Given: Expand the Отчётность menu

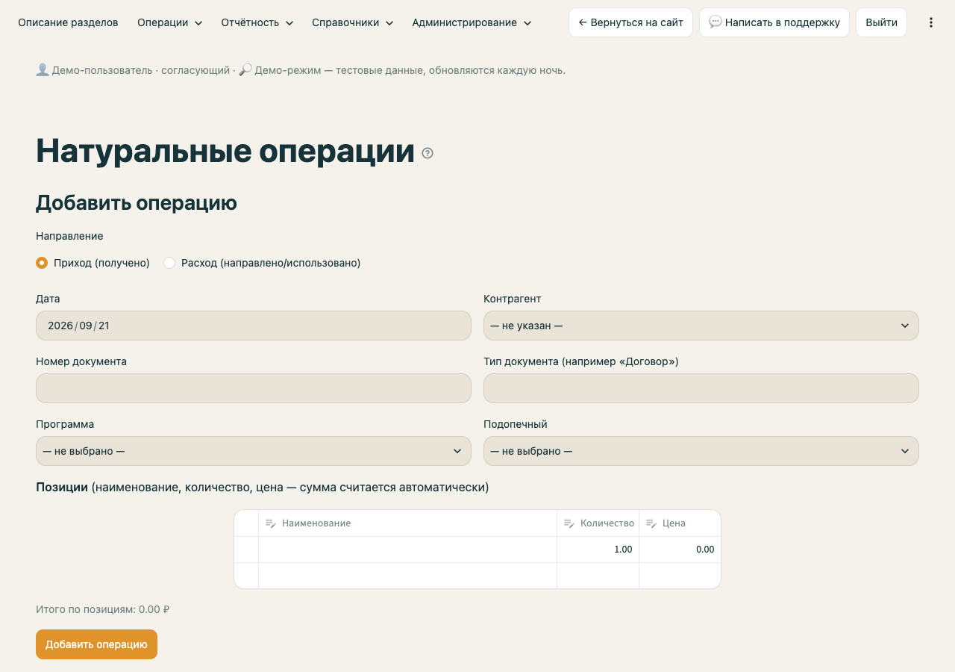Looking at the screenshot, I should tap(257, 22).
